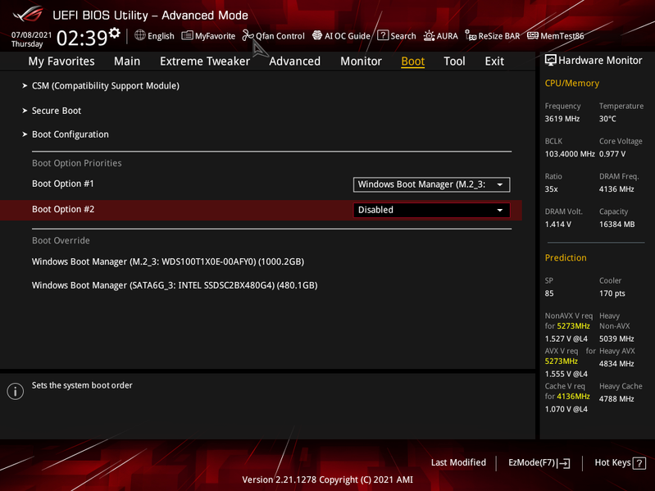
Task: Click the Hardware Monitor heading
Action: (x=600, y=61)
